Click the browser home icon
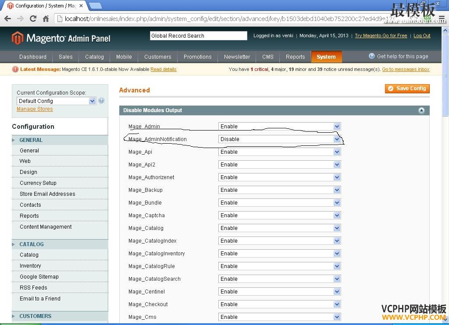The height and width of the screenshot is (325, 449). [x=46, y=18]
